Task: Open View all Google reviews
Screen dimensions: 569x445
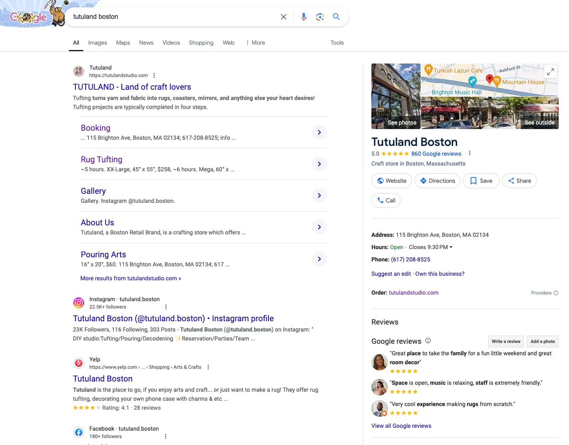Action: coord(401,426)
